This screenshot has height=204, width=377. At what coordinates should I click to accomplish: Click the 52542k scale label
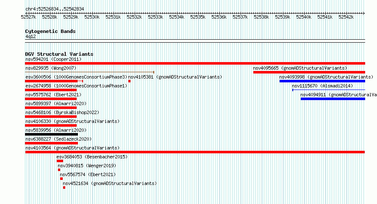coord(346,17)
